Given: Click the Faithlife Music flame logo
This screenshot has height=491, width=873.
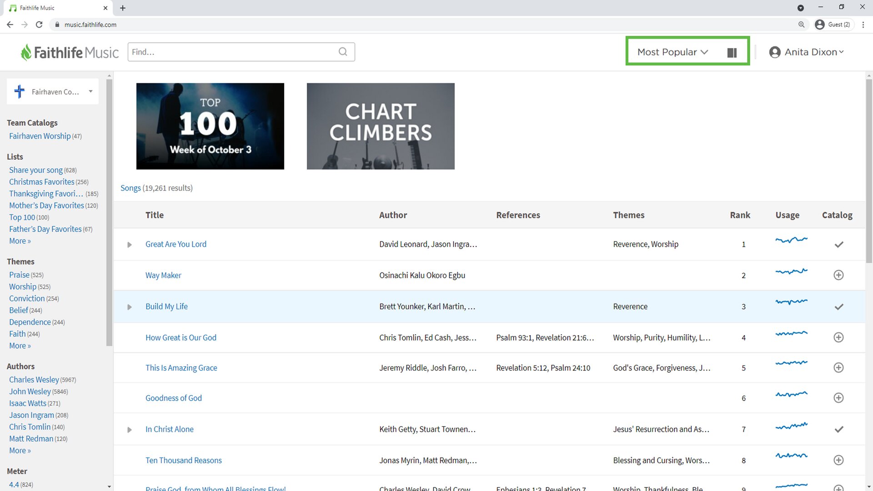Looking at the screenshot, I should 26,52.
